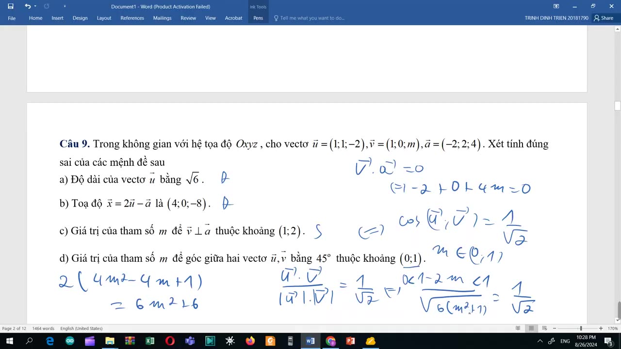Screen dimensions: 621x349
Task: Launch Microsoft Edge from taskbar
Action: point(49,341)
